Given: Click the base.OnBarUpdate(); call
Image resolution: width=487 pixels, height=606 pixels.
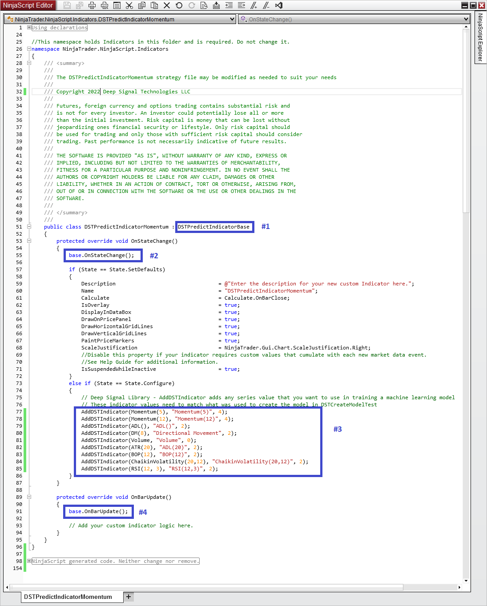Looking at the screenshot, I should coord(98,511).
